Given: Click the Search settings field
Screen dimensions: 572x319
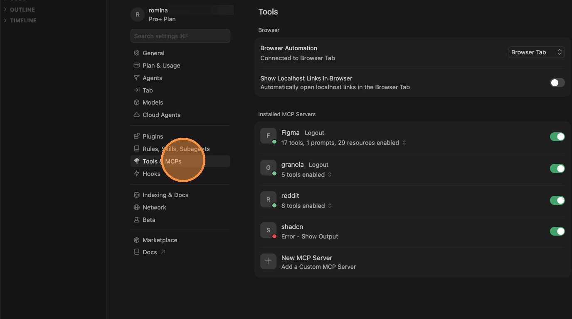Looking at the screenshot, I should tap(180, 36).
